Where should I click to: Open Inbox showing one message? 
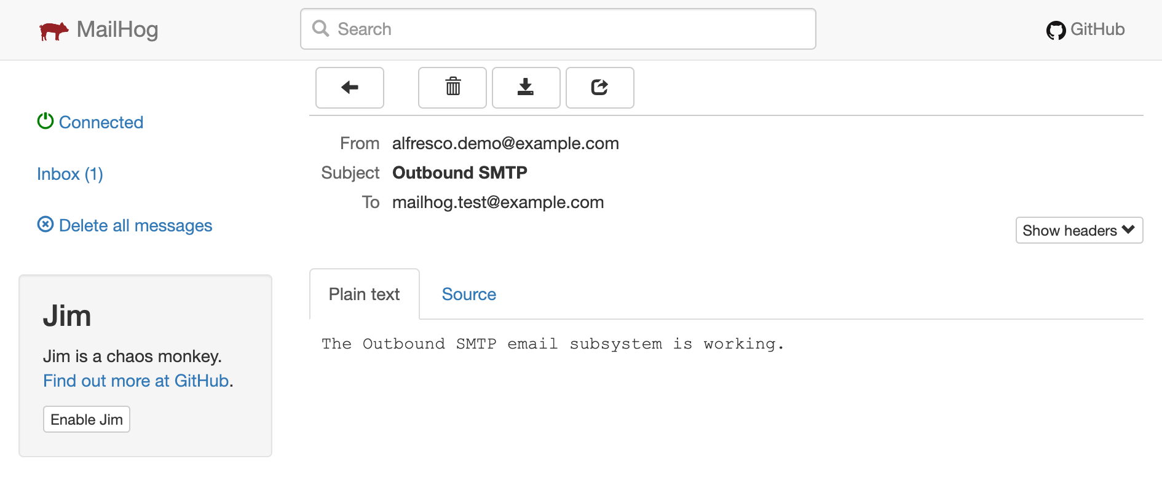(x=69, y=174)
